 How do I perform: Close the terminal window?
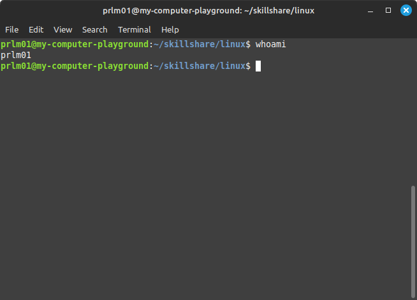pyautogui.click(x=406, y=10)
